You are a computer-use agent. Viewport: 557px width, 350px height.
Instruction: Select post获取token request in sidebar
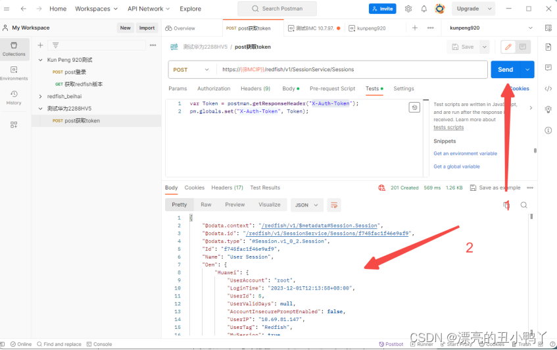[82, 120]
